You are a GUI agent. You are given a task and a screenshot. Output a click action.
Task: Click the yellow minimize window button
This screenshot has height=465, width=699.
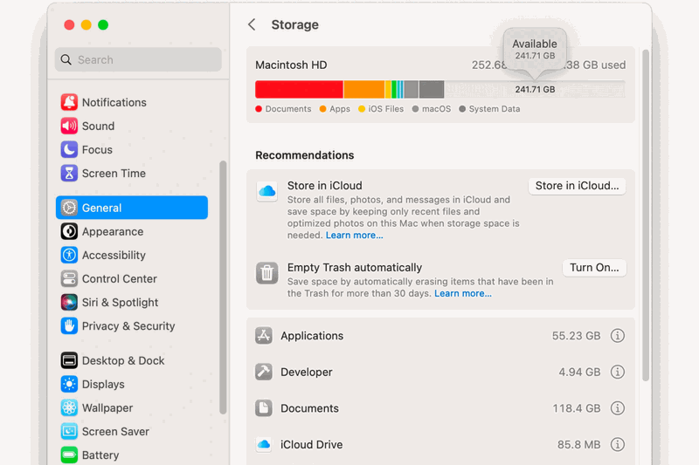[86, 25]
